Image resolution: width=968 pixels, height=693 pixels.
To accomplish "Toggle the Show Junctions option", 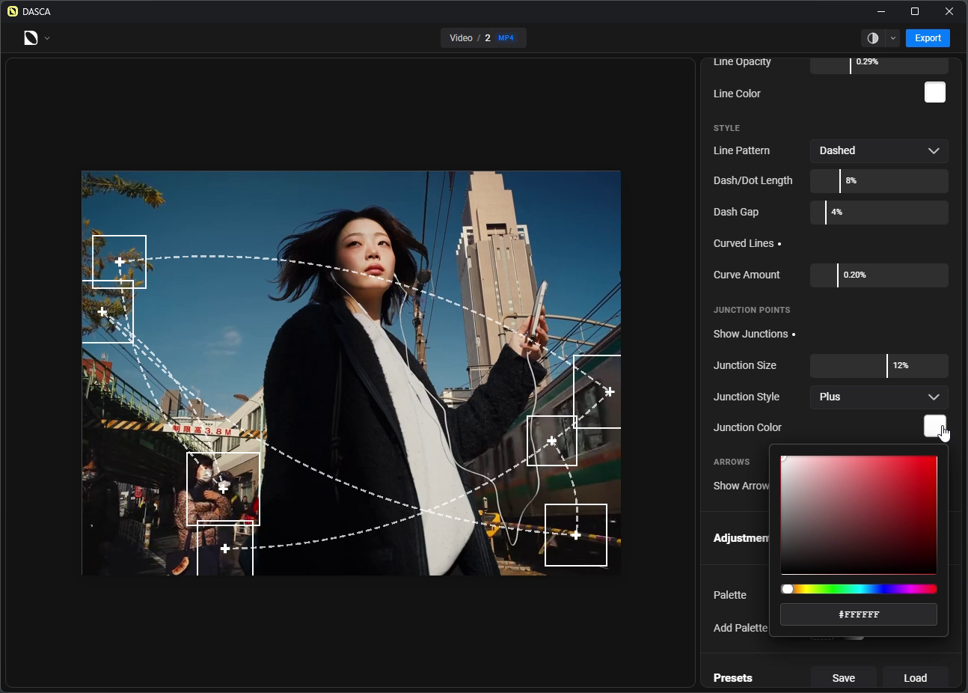I will click(x=754, y=335).
